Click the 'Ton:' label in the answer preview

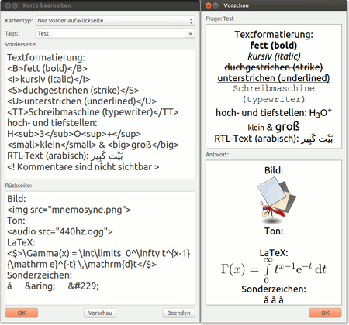[x=274, y=231]
